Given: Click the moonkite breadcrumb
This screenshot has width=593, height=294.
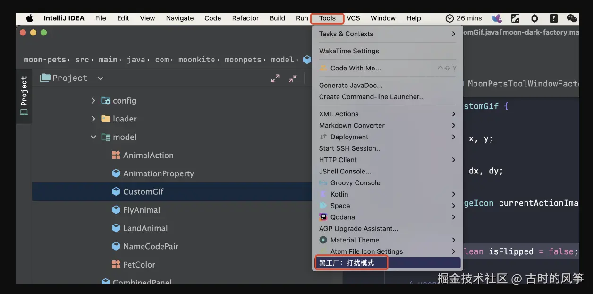Looking at the screenshot, I should pos(196,60).
